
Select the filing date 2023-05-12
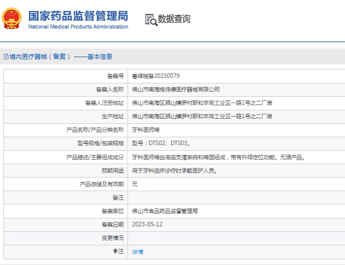coord(147,225)
